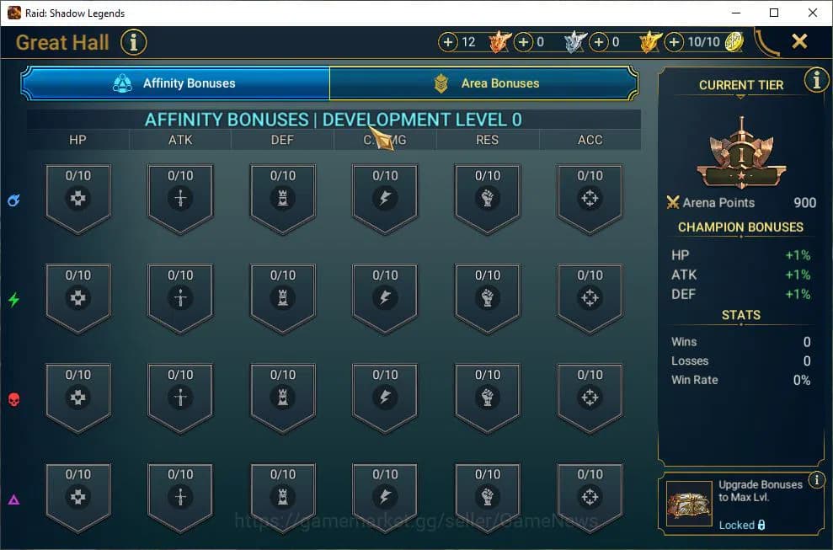833x550 pixels.
Task: Switch to the Area Bonuses tab
Action: click(x=483, y=83)
